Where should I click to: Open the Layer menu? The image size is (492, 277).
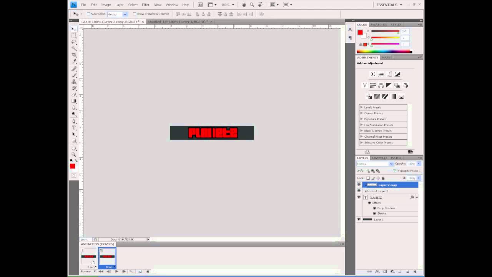coord(119,5)
